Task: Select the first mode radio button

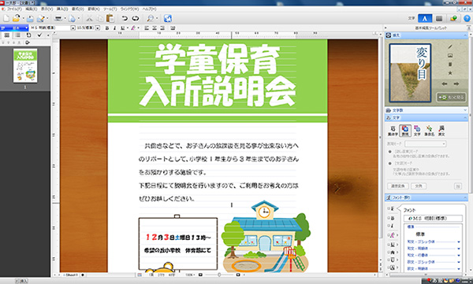Action: pyautogui.click(x=390, y=152)
